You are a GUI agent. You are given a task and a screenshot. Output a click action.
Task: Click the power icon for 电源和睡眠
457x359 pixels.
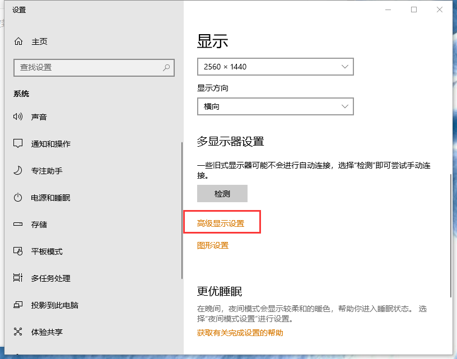coord(18,198)
